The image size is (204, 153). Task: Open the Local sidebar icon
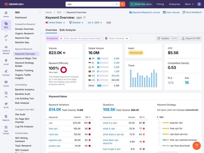(x=6, y=62)
